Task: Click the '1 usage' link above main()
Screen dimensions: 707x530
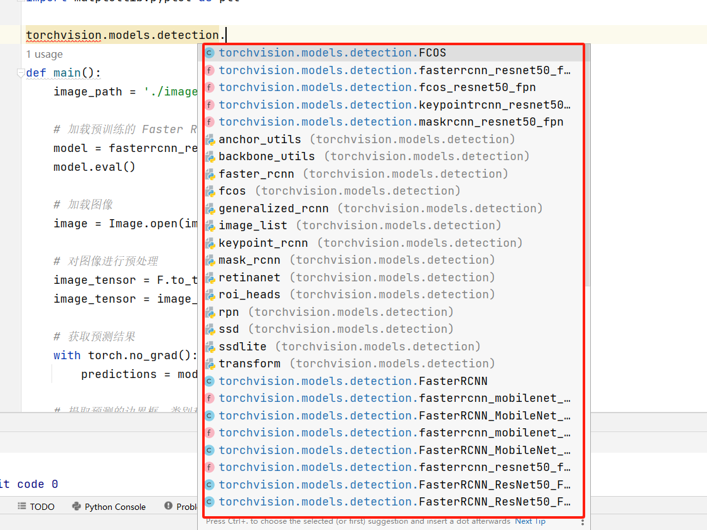Action: [x=44, y=54]
